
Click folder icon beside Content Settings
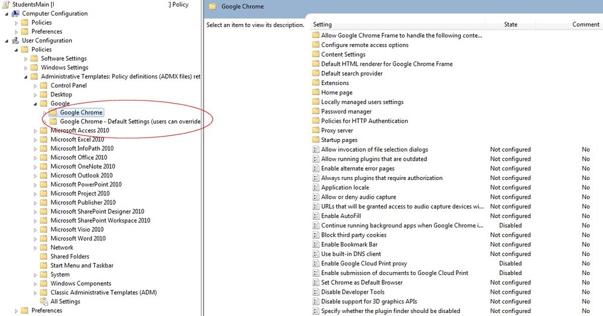coord(316,54)
